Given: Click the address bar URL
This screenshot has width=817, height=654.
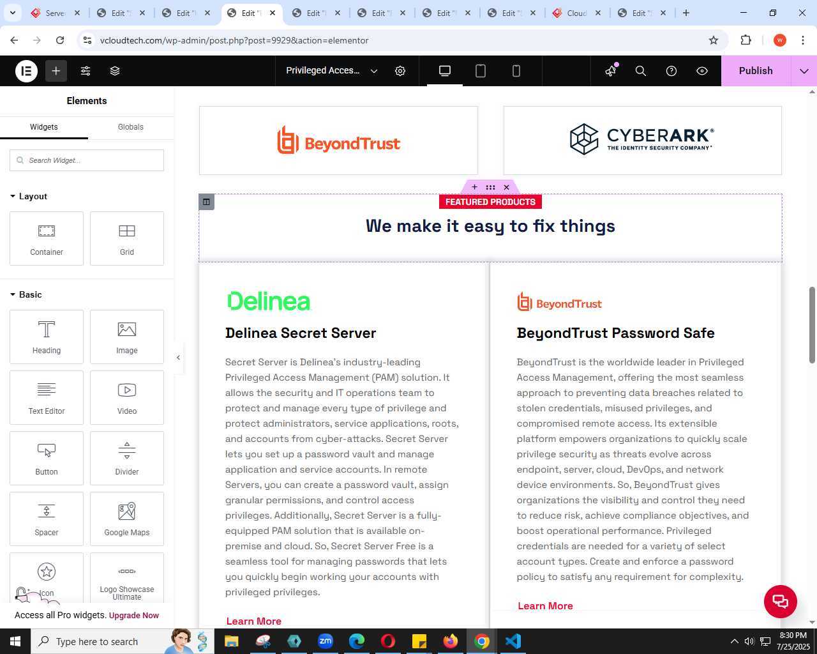Looking at the screenshot, I should 234,40.
